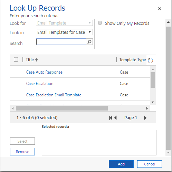Sort by Template Type column header

(133, 60)
